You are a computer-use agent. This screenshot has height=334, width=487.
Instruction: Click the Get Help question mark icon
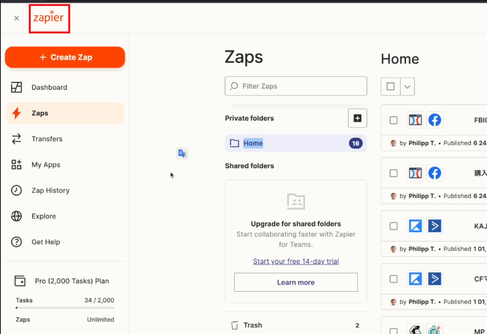(x=17, y=242)
